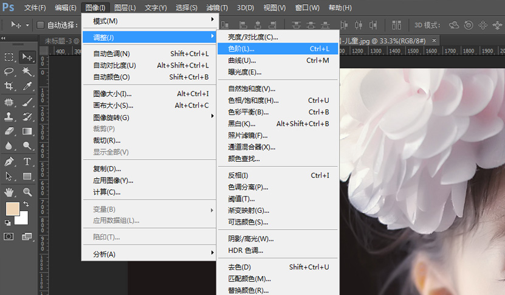505x295 pixels.
Task: Choose 色相/饱和度(H)... menu item
Action: point(278,100)
